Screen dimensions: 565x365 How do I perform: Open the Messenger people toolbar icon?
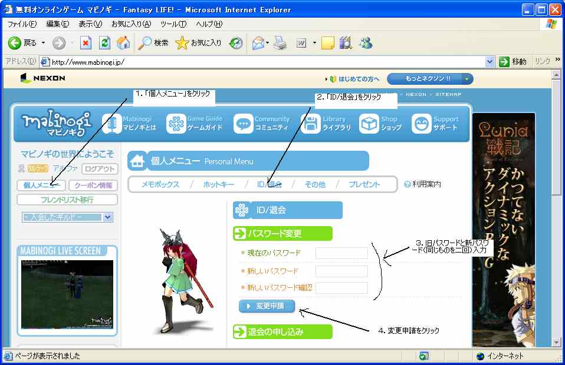point(366,43)
